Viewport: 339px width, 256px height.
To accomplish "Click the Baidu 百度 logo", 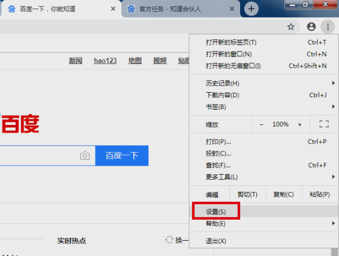I will [20, 123].
